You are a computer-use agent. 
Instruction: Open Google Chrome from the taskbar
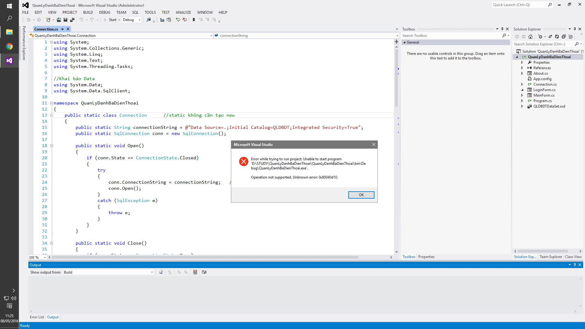point(9,46)
